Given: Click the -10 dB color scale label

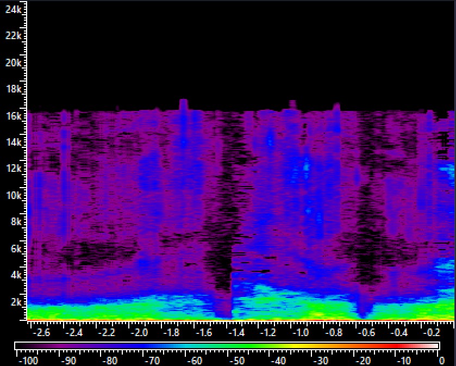Looking at the screenshot, I should [x=404, y=361].
